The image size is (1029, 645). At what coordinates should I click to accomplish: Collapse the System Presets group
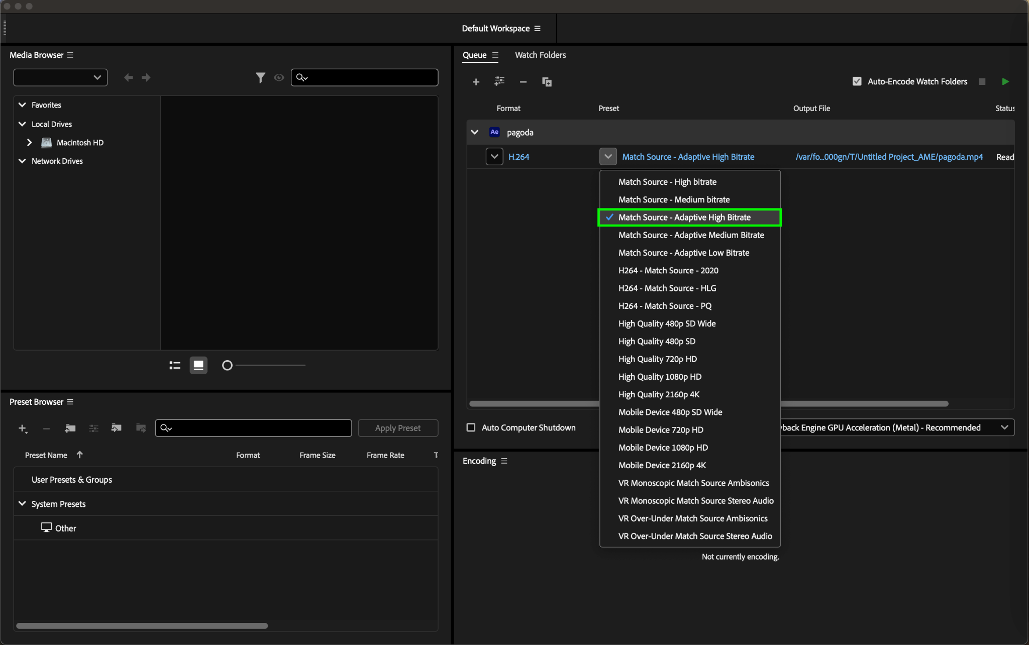22,503
